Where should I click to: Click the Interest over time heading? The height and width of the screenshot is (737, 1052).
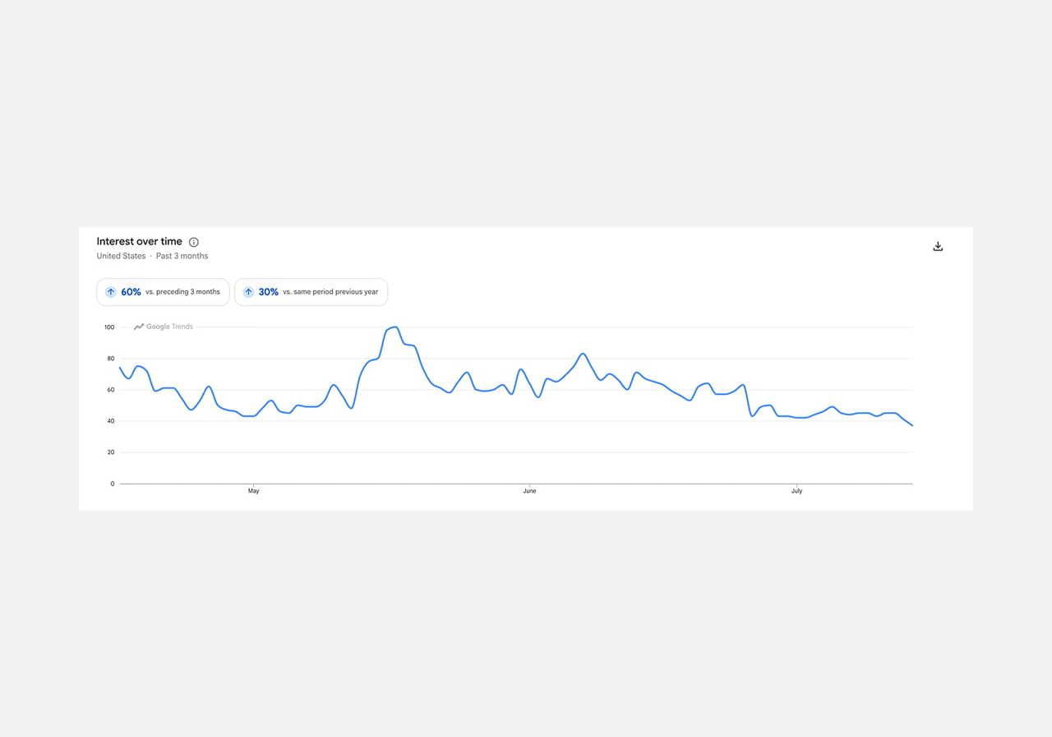click(140, 241)
